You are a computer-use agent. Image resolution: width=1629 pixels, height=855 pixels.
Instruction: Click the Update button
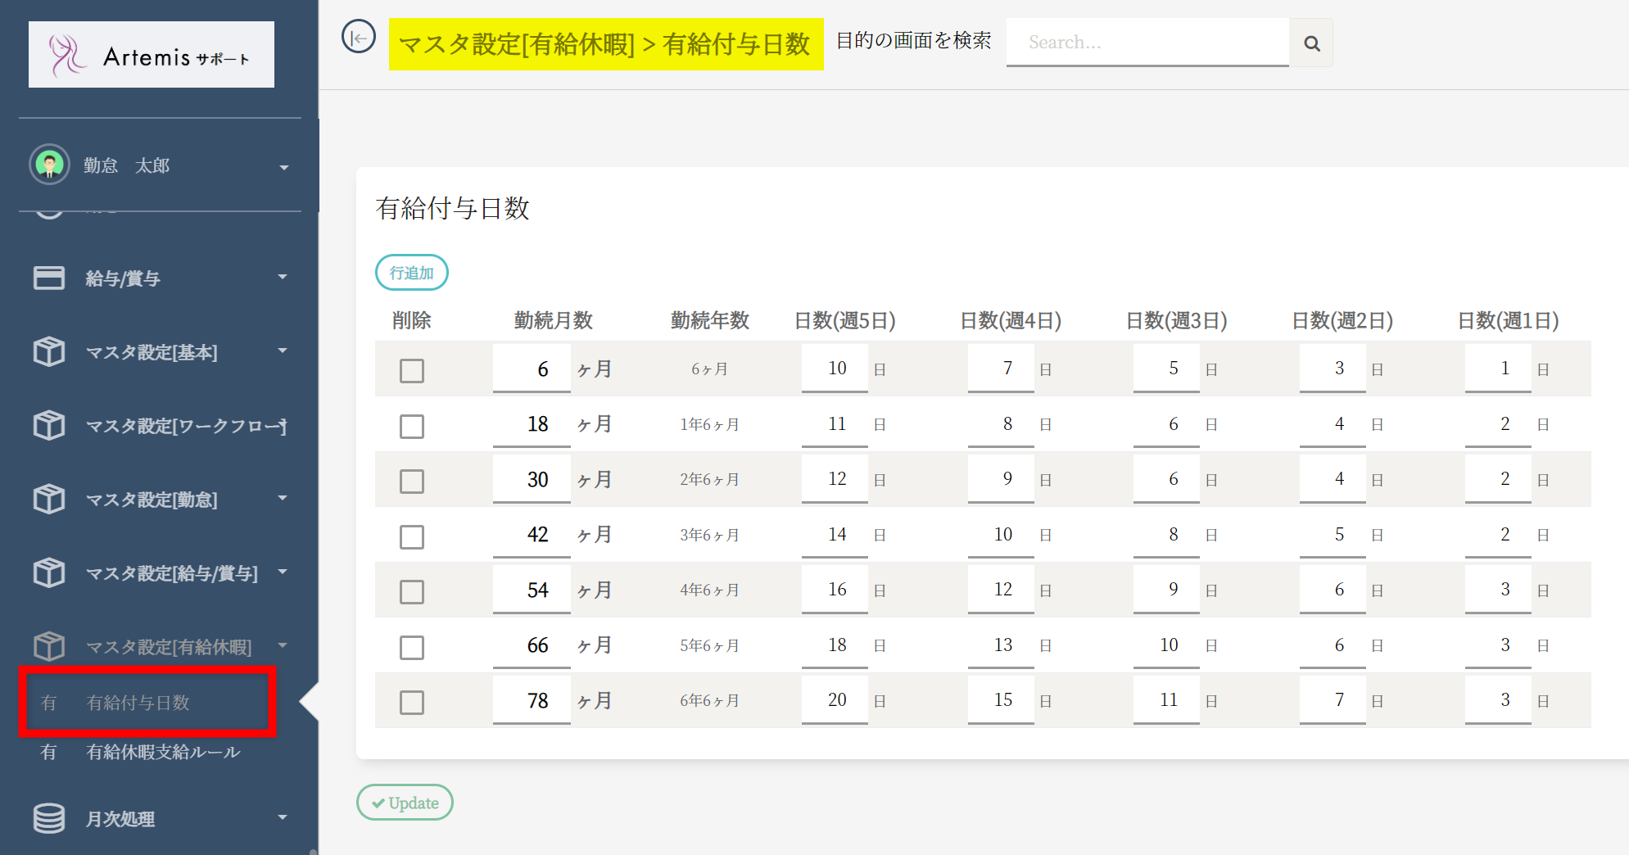coord(405,803)
